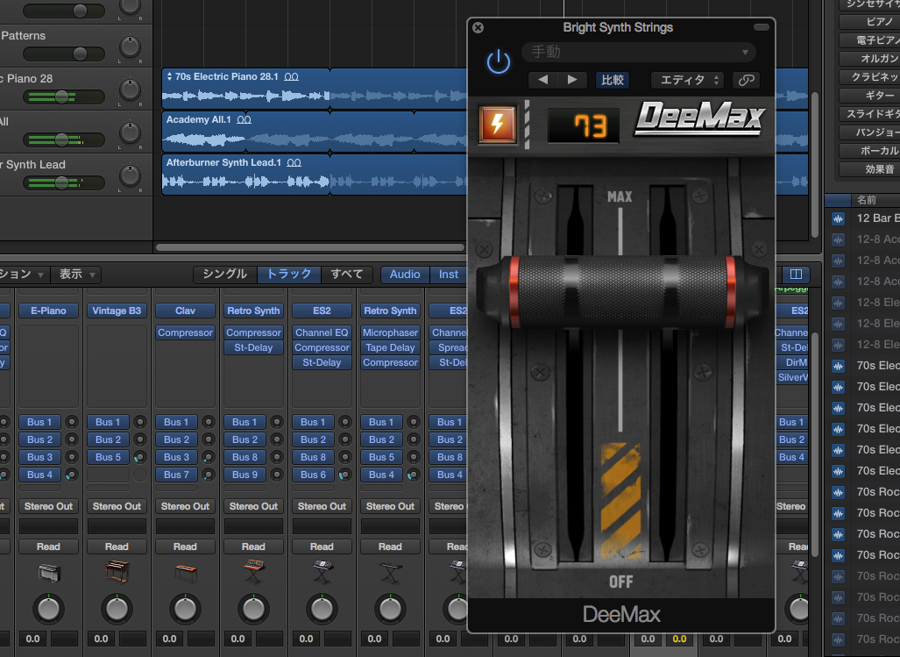Open the E-Piano instrument slot

click(48, 311)
